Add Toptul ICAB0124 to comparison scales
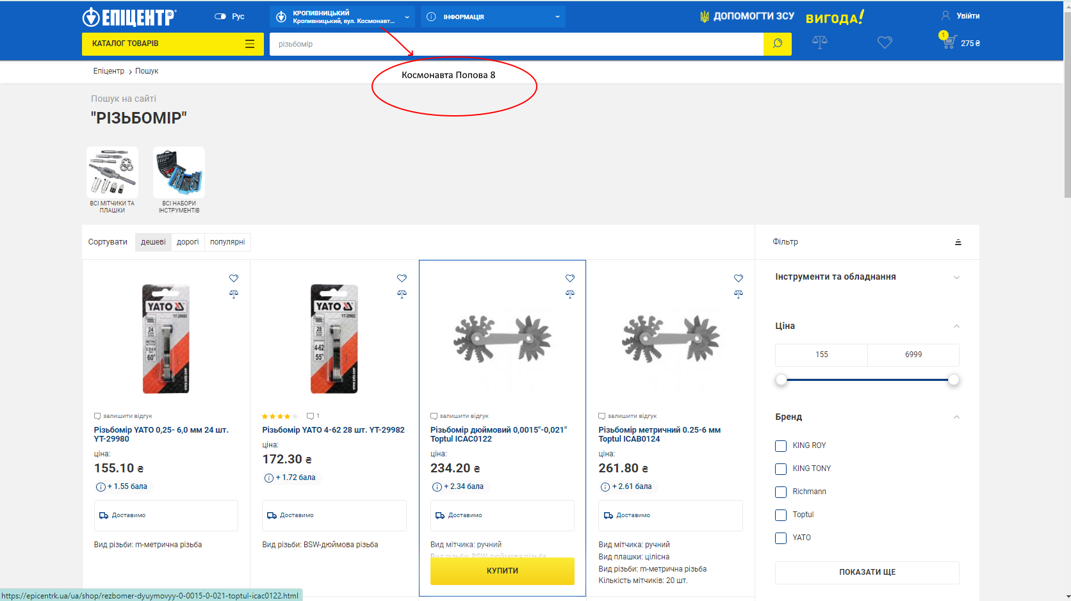This screenshot has height=601, width=1071. (739, 294)
